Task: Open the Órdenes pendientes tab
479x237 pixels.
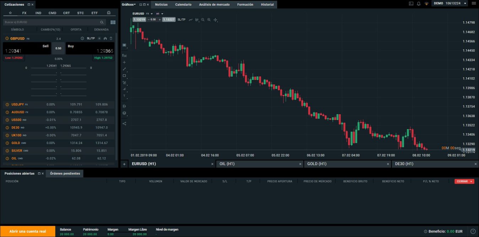Action: tap(65, 173)
